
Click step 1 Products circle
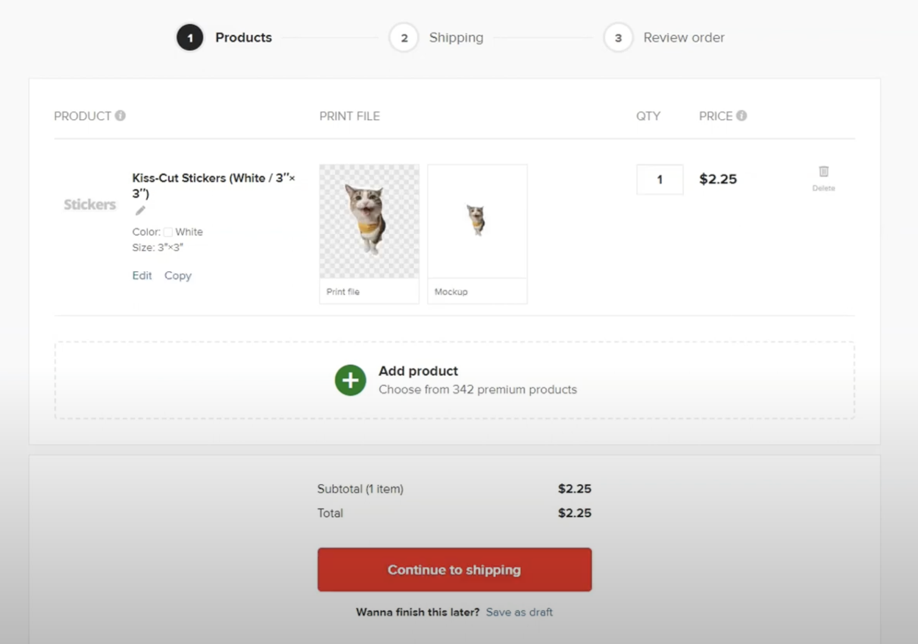(190, 37)
